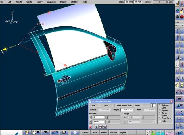The width and height of the screenshot is (184, 135).
Task: Open the Help menu
Action: coord(85,2)
